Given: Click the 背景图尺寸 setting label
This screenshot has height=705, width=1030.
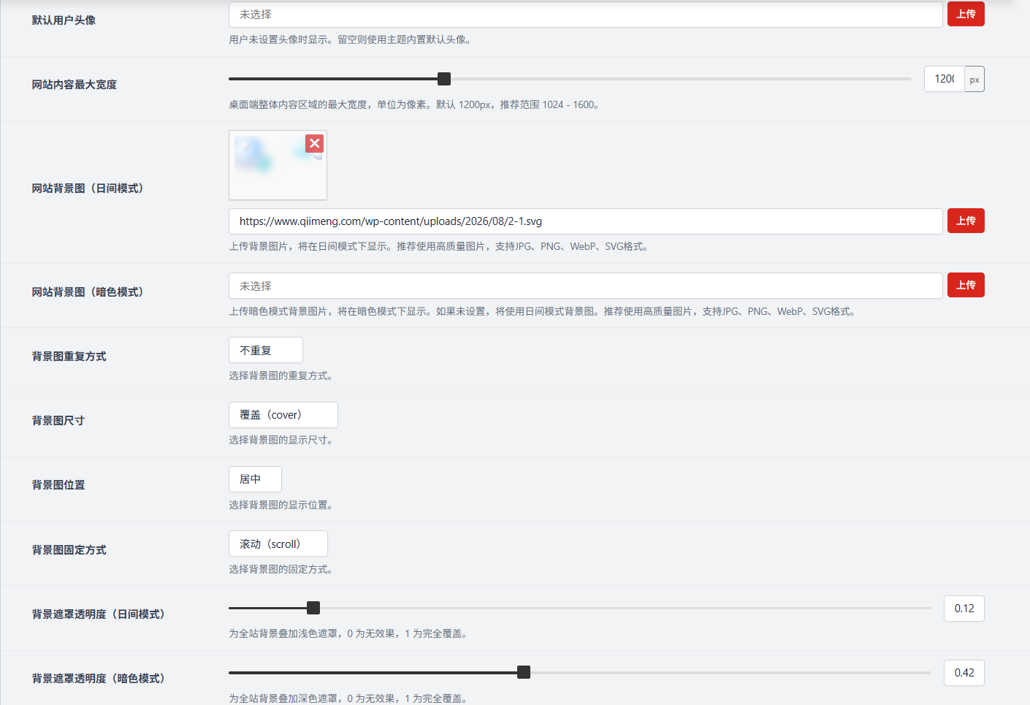Looking at the screenshot, I should tap(58, 420).
